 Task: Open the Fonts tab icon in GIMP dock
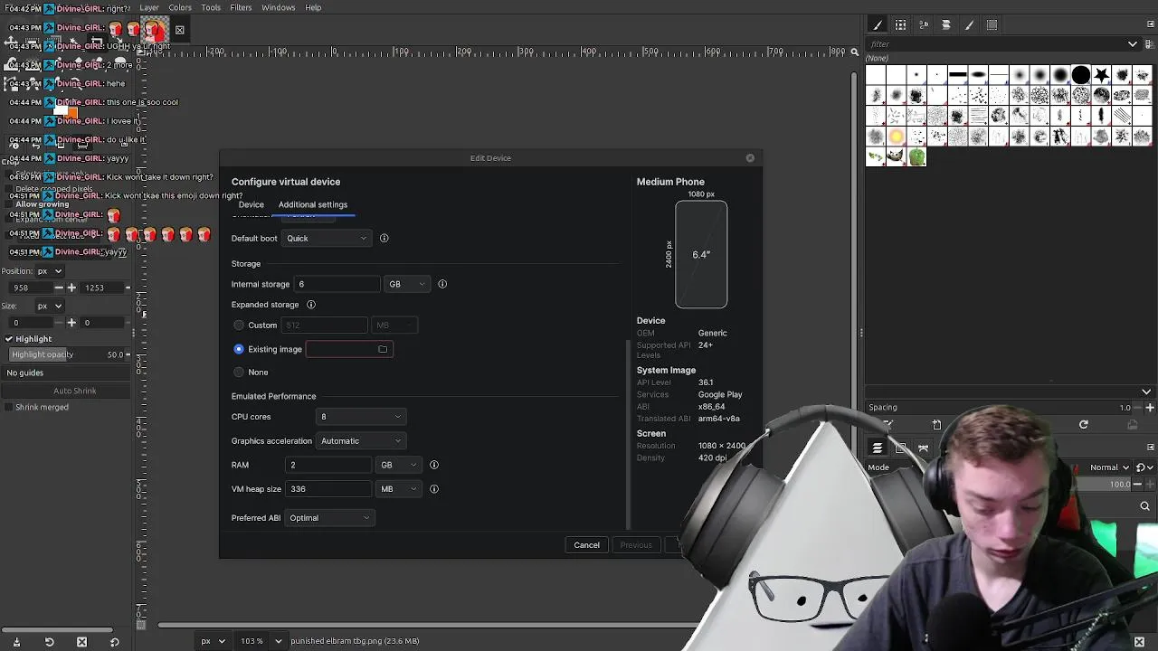pyautogui.click(x=924, y=25)
